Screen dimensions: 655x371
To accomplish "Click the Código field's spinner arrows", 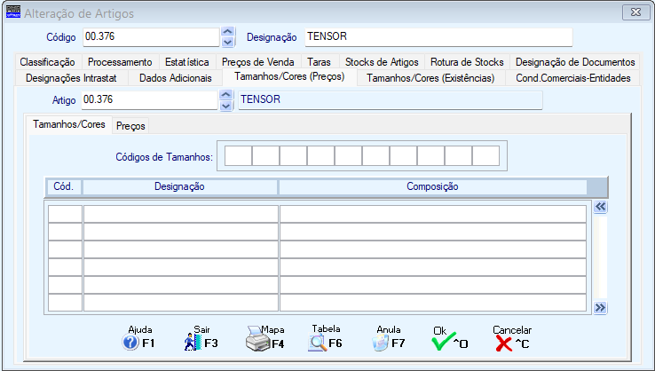I will (x=227, y=36).
